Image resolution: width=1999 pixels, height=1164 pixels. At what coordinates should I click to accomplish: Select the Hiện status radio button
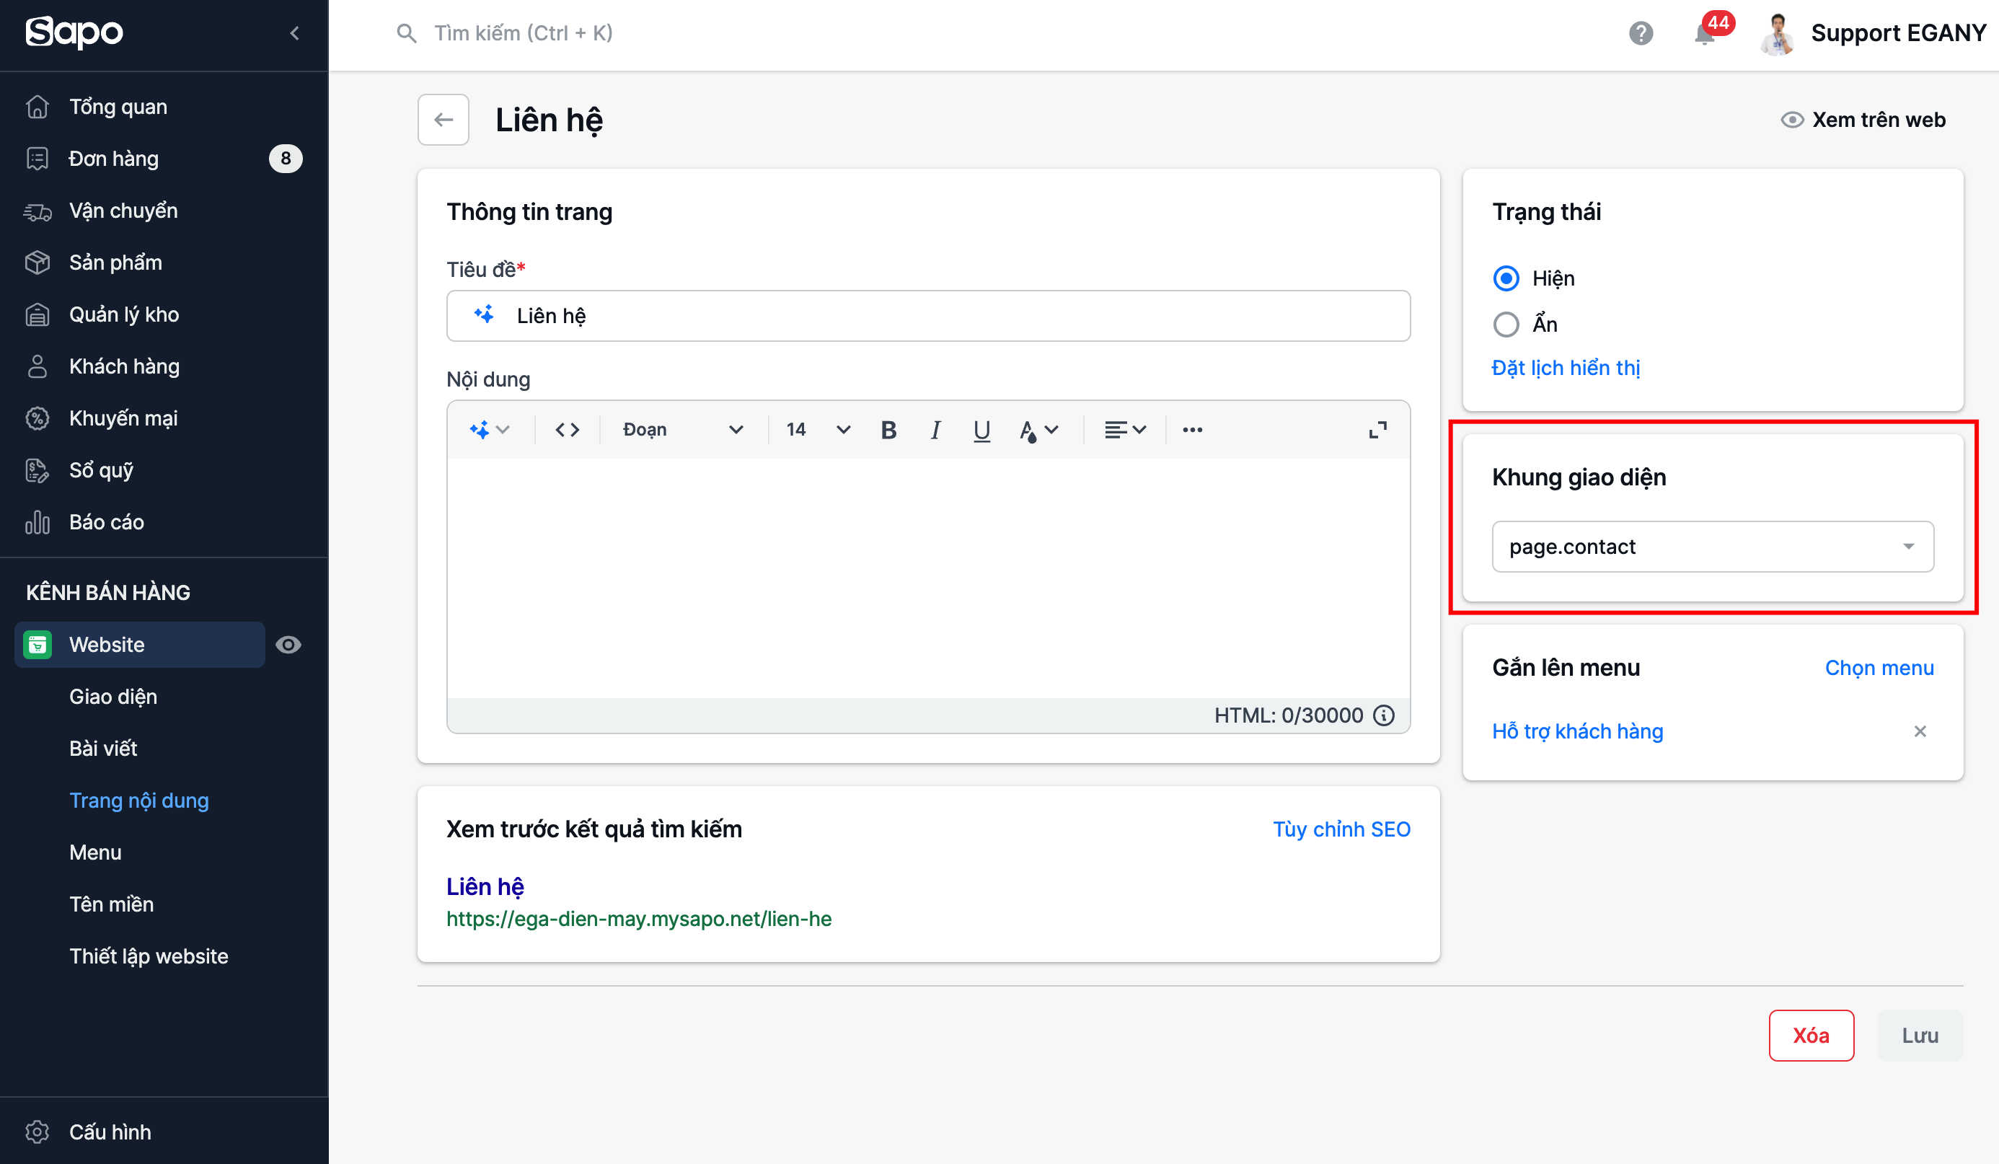1506,278
